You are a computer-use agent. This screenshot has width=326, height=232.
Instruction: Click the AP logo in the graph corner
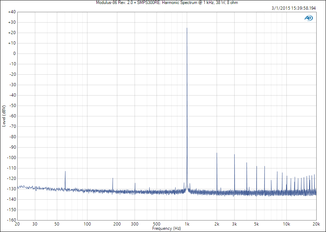309,18
